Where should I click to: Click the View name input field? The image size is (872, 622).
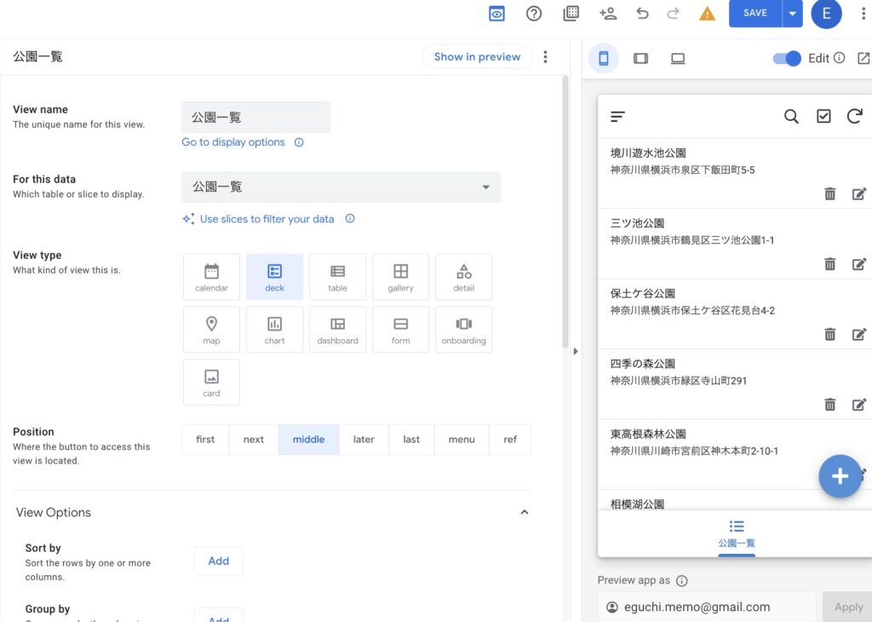coord(255,118)
